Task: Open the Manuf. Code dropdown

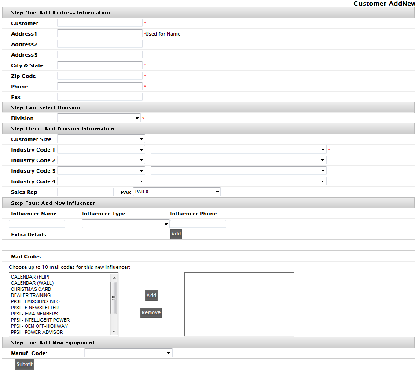Action: click(128, 353)
